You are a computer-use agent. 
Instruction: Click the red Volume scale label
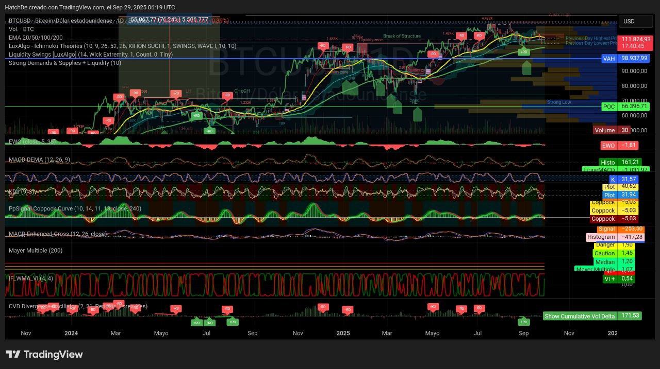[605, 131]
